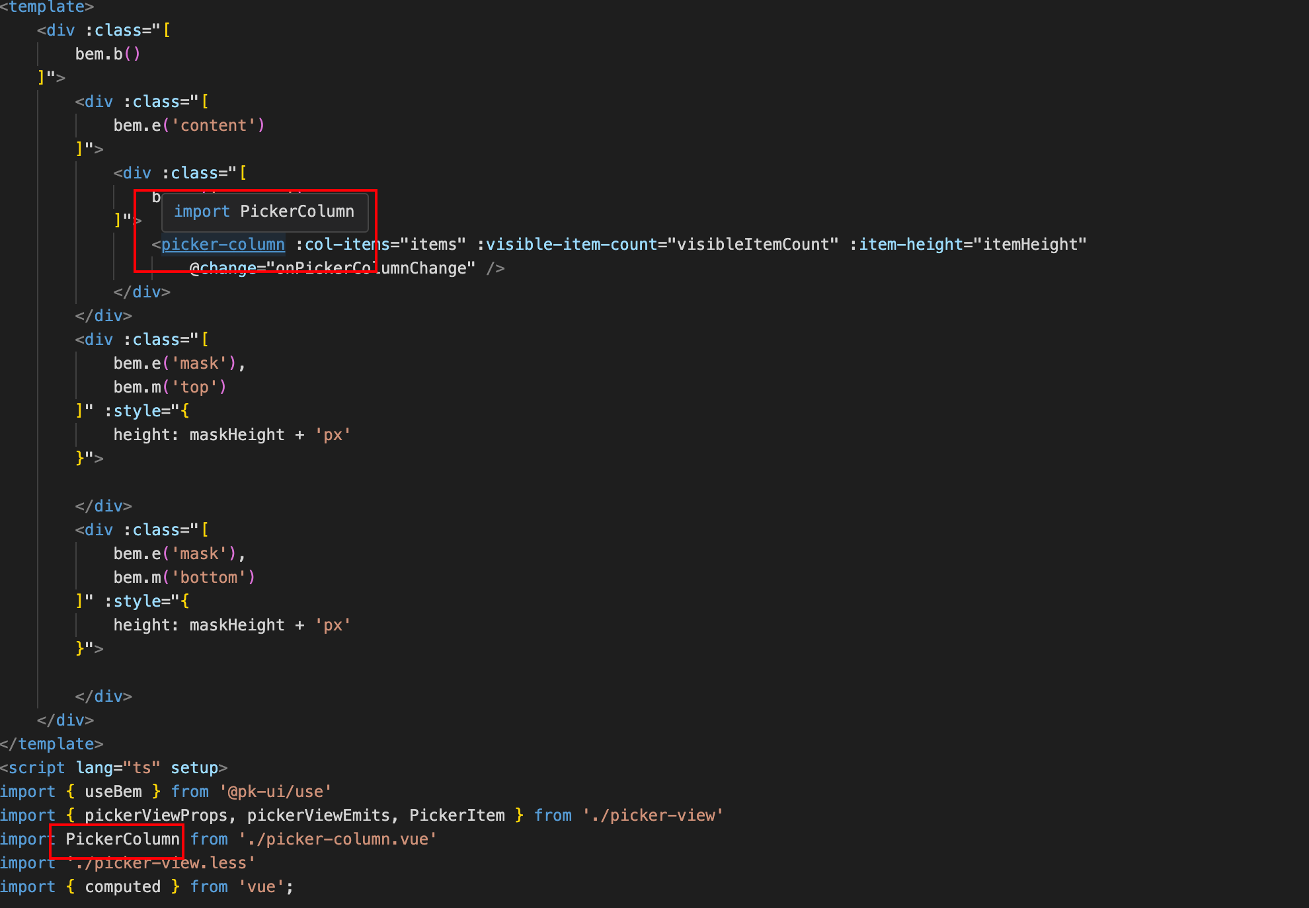Viewport: 1309px width, 908px height.
Task: Click the '@pk-ui/use' module path
Action: [x=276, y=792]
